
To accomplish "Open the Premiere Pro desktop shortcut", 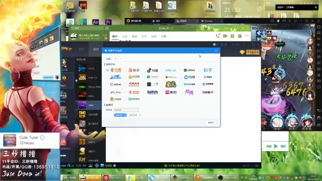I will (x=108, y=22).
